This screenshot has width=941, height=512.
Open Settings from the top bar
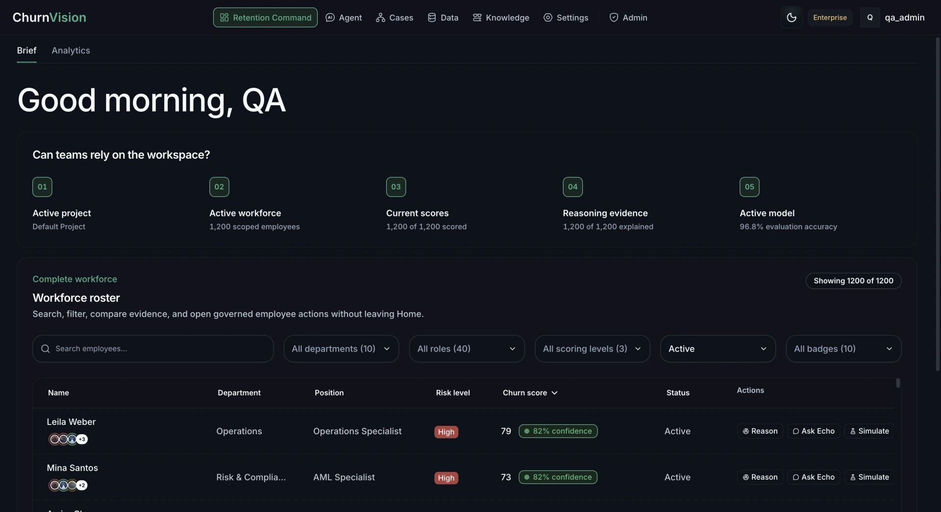566,18
